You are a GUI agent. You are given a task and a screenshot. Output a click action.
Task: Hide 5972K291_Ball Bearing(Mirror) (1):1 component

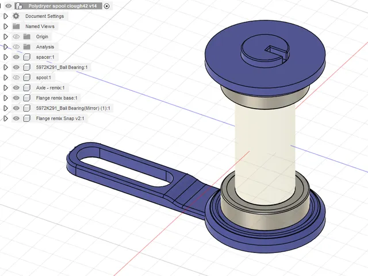(16, 108)
